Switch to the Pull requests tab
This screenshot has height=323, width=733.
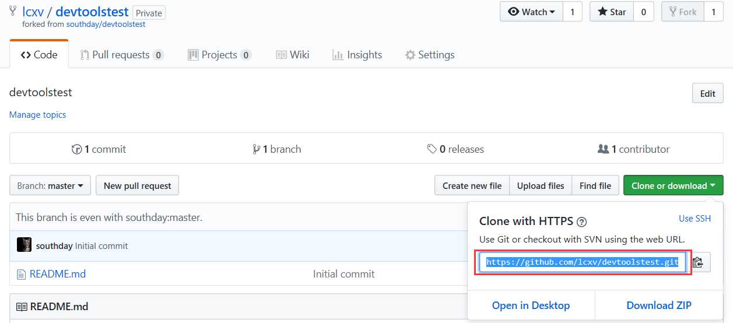(x=122, y=55)
